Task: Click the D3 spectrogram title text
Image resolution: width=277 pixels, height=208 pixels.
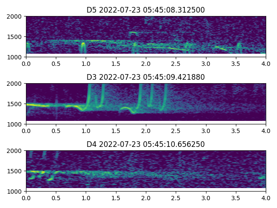Action: click(146, 77)
